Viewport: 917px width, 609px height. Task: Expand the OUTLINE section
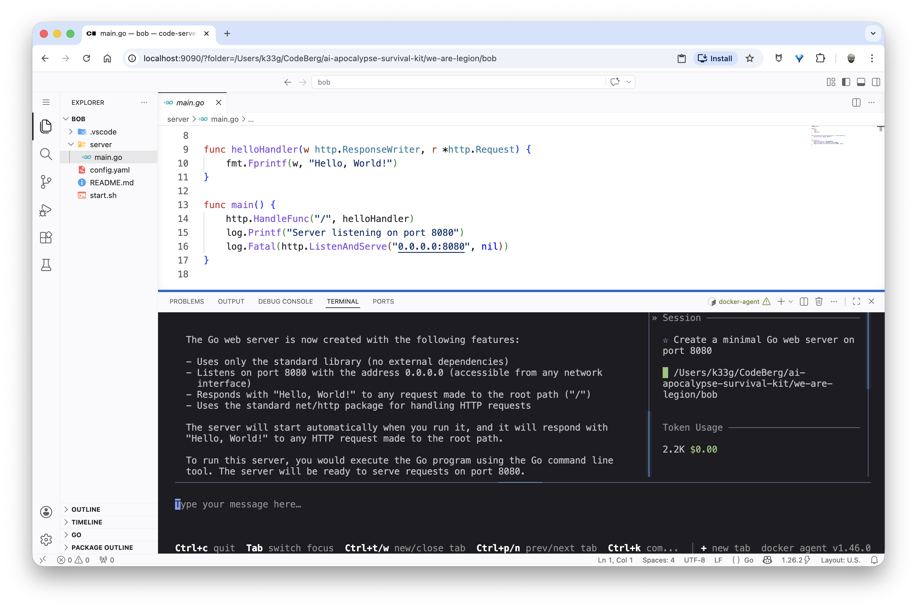click(x=86, y=509)
